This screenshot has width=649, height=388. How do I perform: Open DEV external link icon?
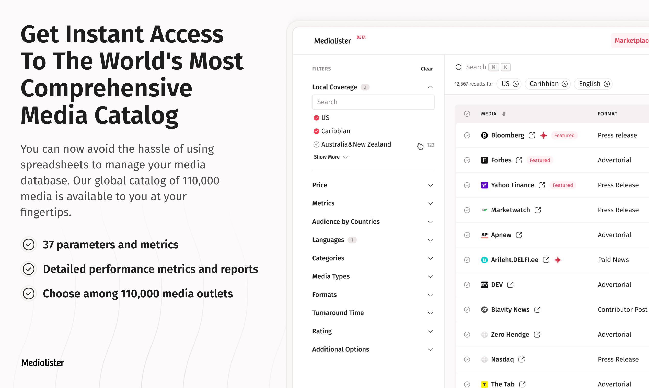tap(510, 284)
